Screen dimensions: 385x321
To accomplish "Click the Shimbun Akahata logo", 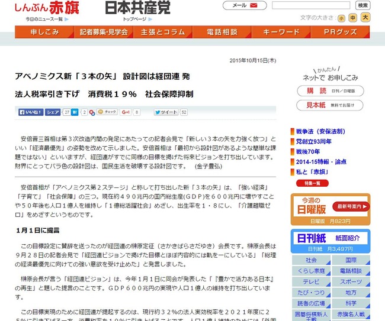I will pos(47,8).
